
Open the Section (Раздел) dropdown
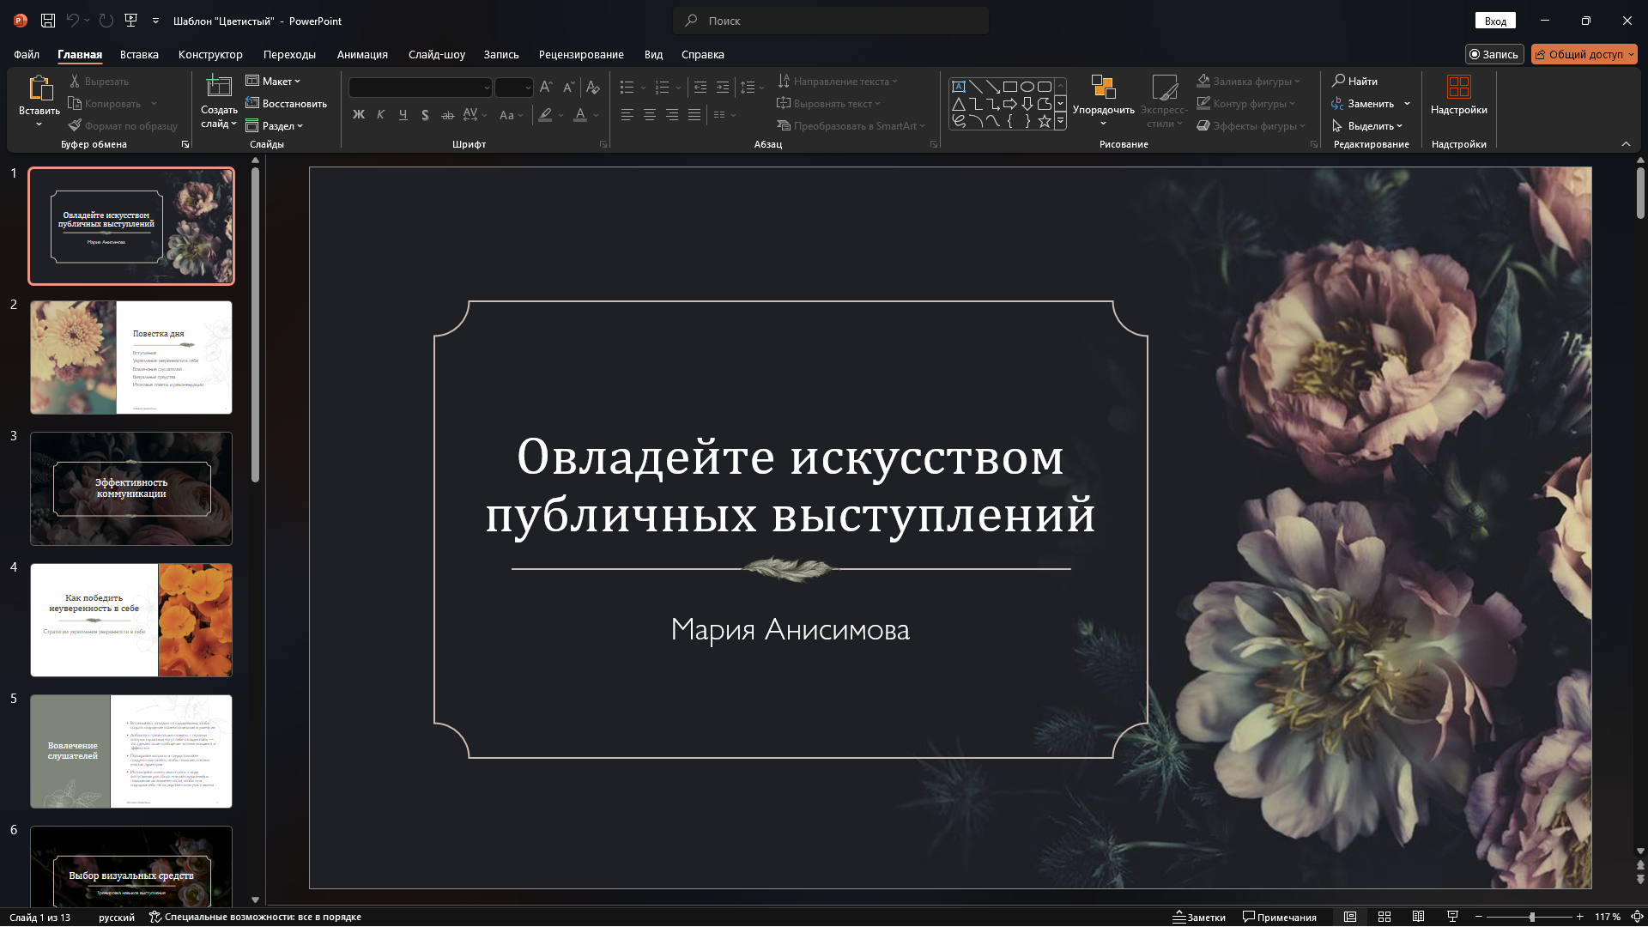tap(276, 126)
